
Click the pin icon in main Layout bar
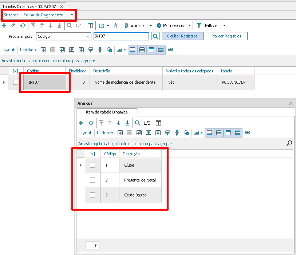click(x=100, y=50)
